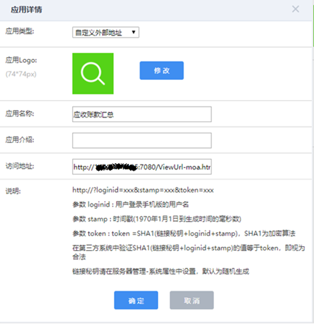Close the 应用详情 dialog with the X icon

[295, 9]
